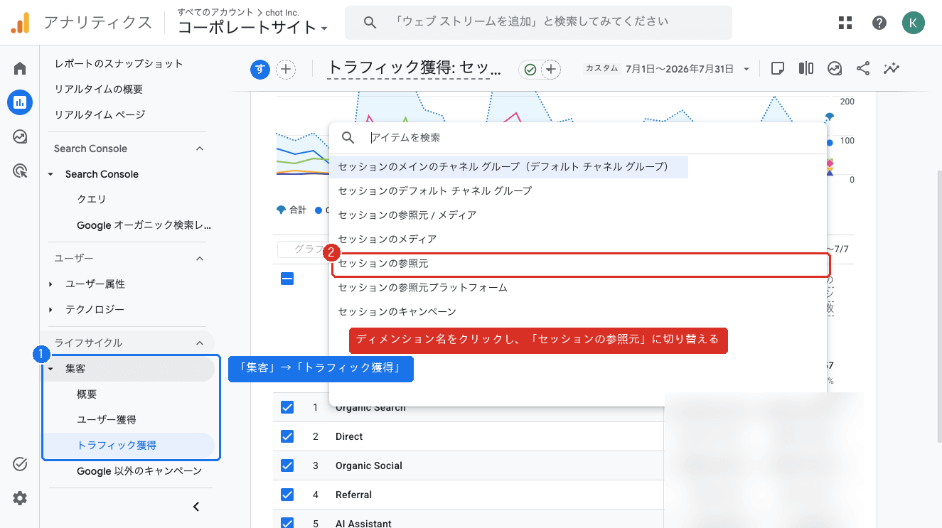Open the Insights sparkle-line icon
Image resolution: width=942 pixels, height=528 pixels.
click(892, 68)
